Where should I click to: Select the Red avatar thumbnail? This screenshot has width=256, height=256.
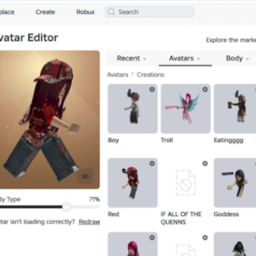click(132, 183)
